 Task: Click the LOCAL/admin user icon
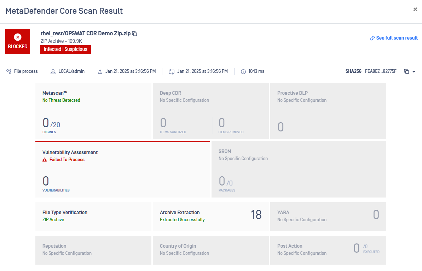tap(53, 71)
